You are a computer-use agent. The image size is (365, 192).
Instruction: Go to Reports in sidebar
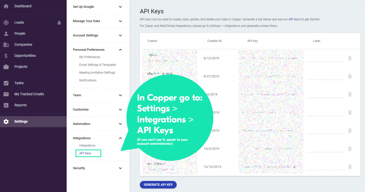[20, 105]
